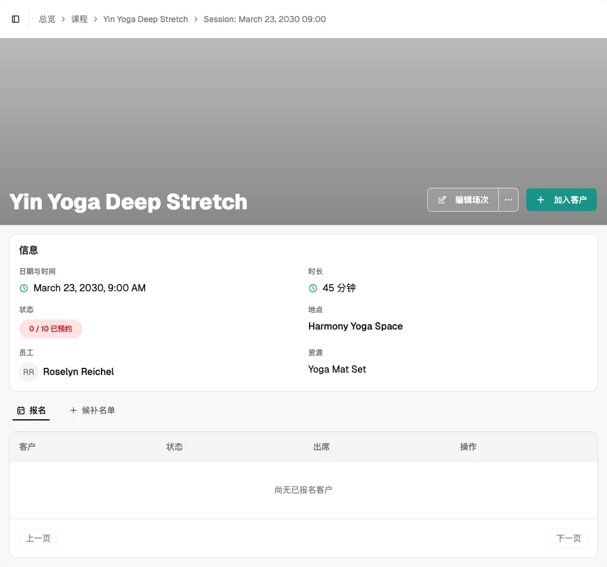Click the 0 / 10 已预约 badge
Image resolution: width=607 pixels, height=567 pixels.
[x=51, y=328]
